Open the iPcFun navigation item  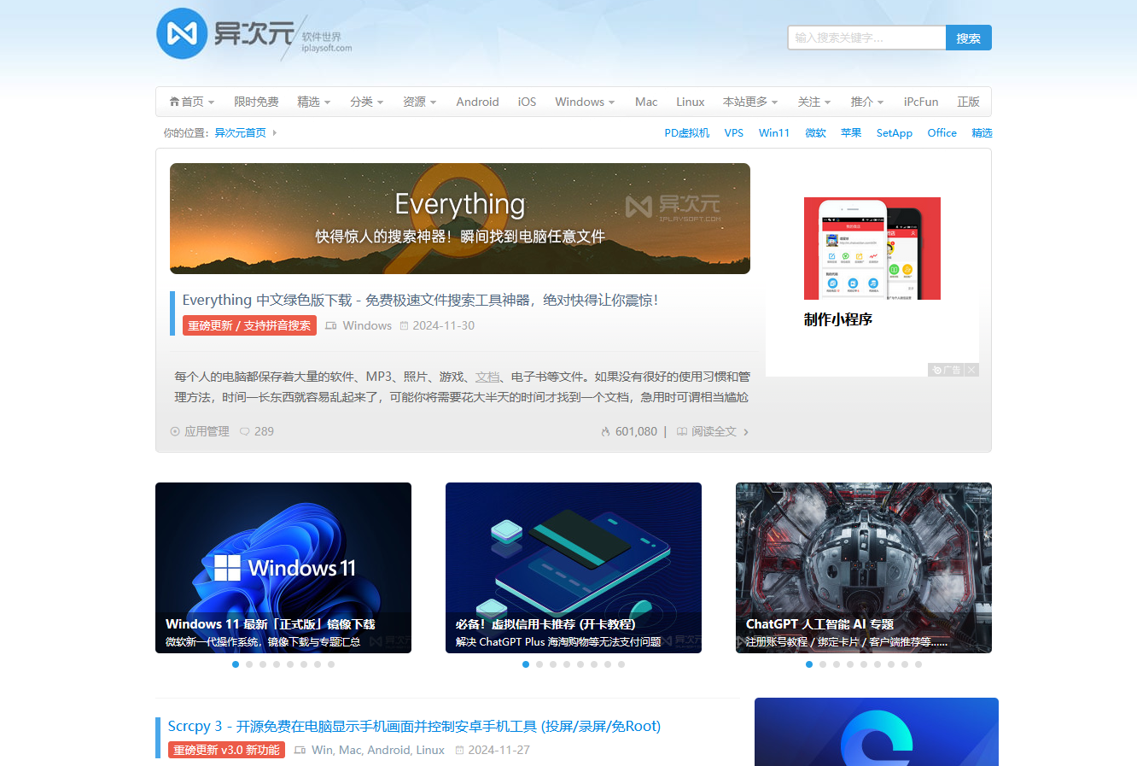(921, 102)
